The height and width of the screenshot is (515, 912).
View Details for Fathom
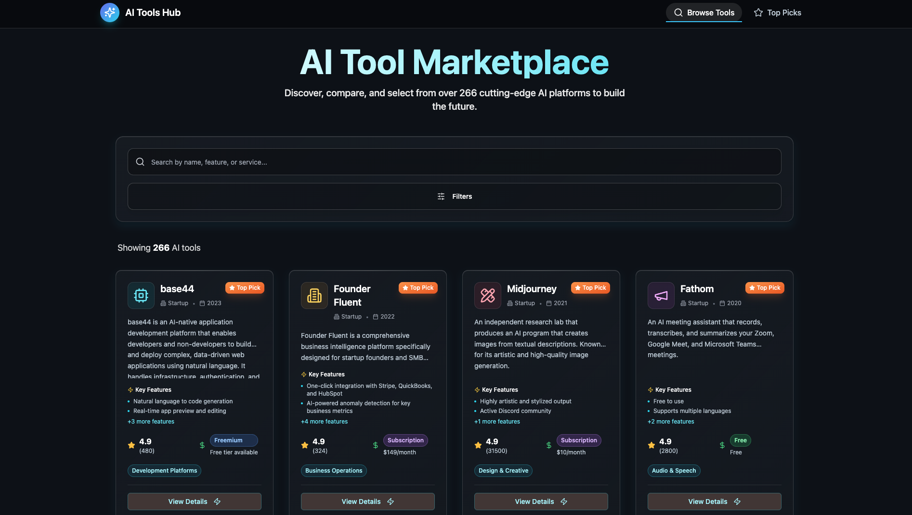point(714,502)
